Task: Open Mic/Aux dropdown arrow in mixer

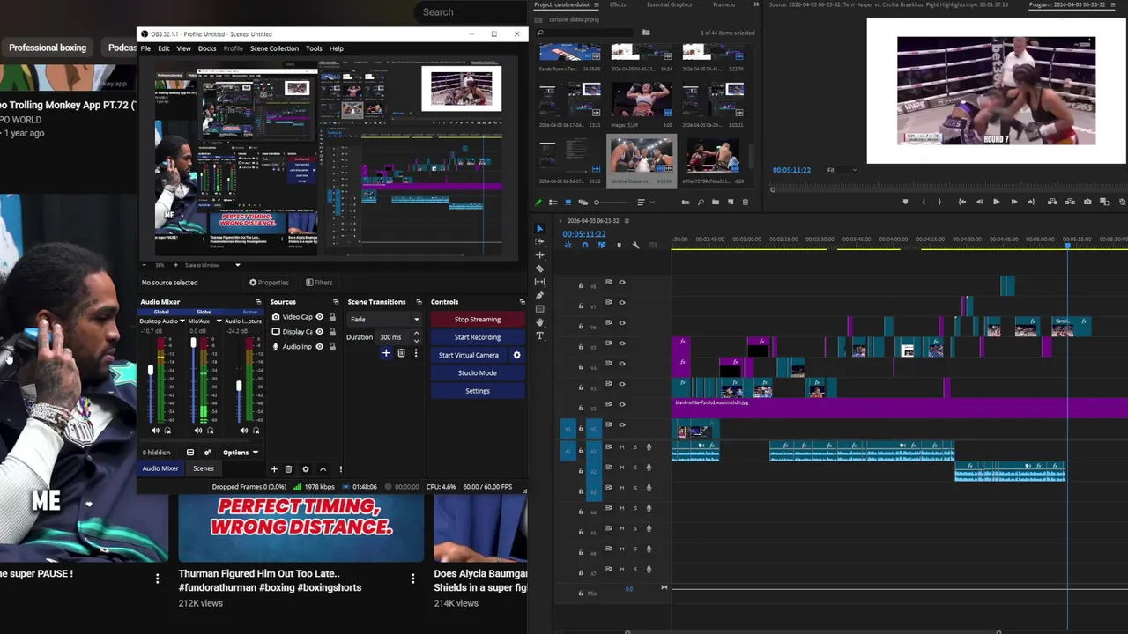Action: pyautogui.click(x=219, y=321)
